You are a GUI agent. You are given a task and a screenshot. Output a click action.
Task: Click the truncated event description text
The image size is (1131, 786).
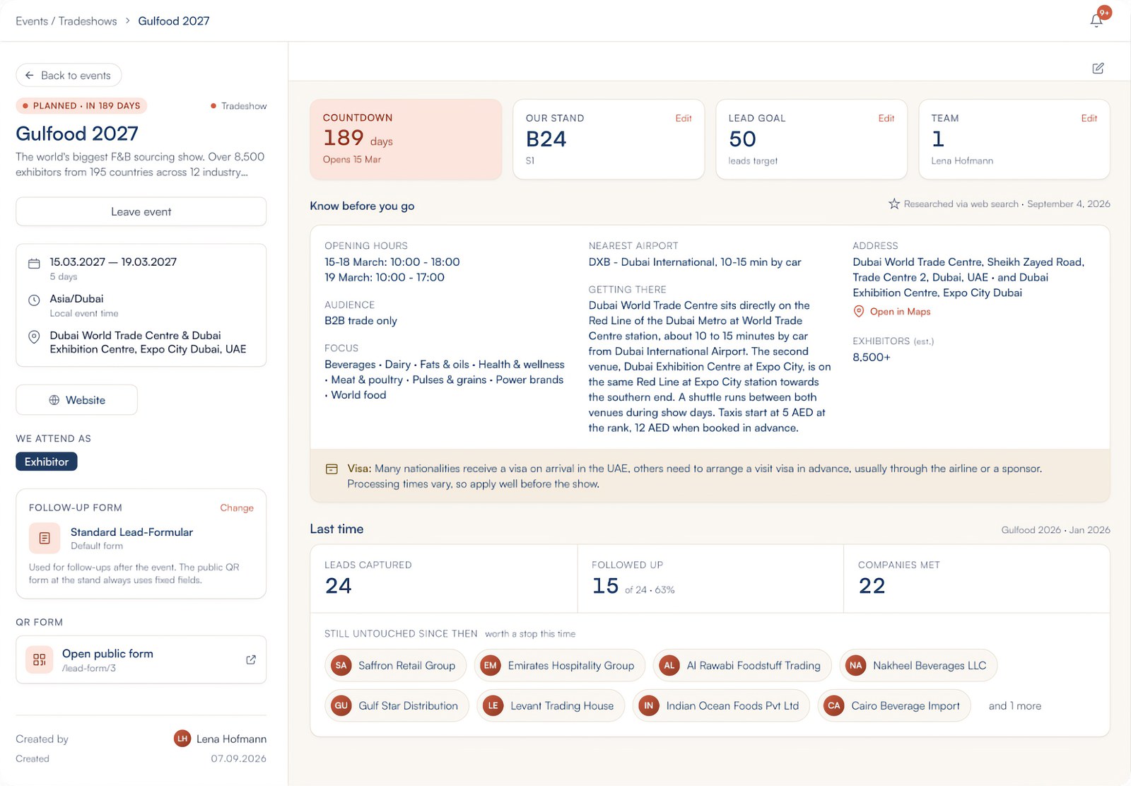(x=140, y=165)
